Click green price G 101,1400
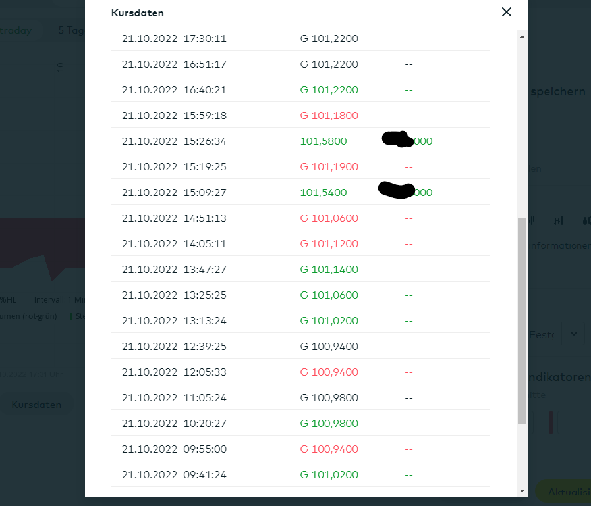591x506 pixels. pos(329,270)
